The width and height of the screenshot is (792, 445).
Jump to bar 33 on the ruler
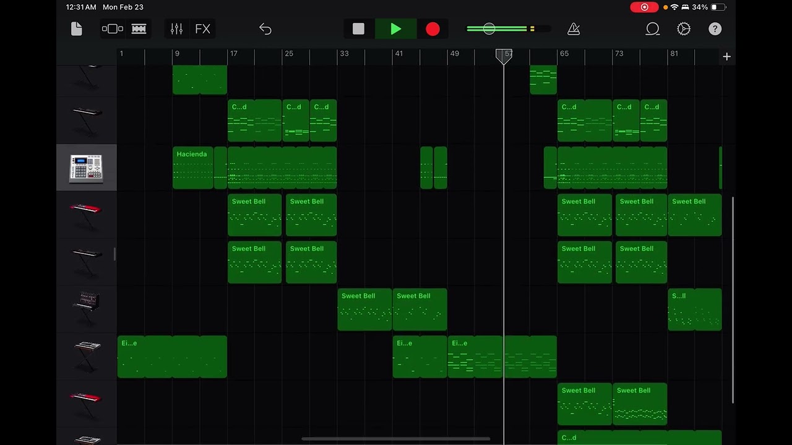344,54
